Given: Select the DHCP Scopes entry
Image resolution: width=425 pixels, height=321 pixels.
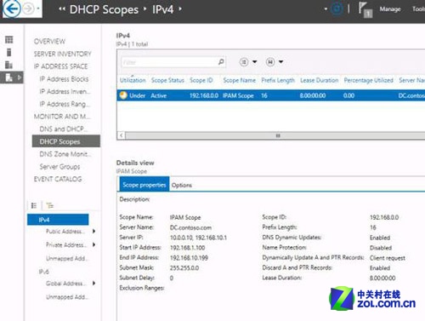Looking at the screenshot, I should pyautogui.click(x=66, y=141).
